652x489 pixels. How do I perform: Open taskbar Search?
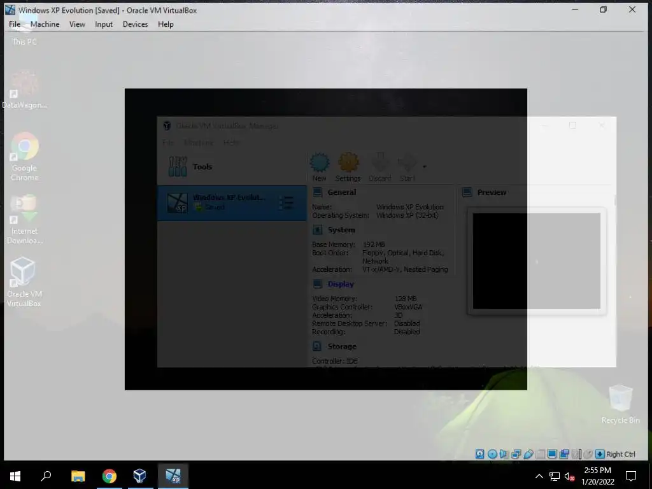[46, 476]
